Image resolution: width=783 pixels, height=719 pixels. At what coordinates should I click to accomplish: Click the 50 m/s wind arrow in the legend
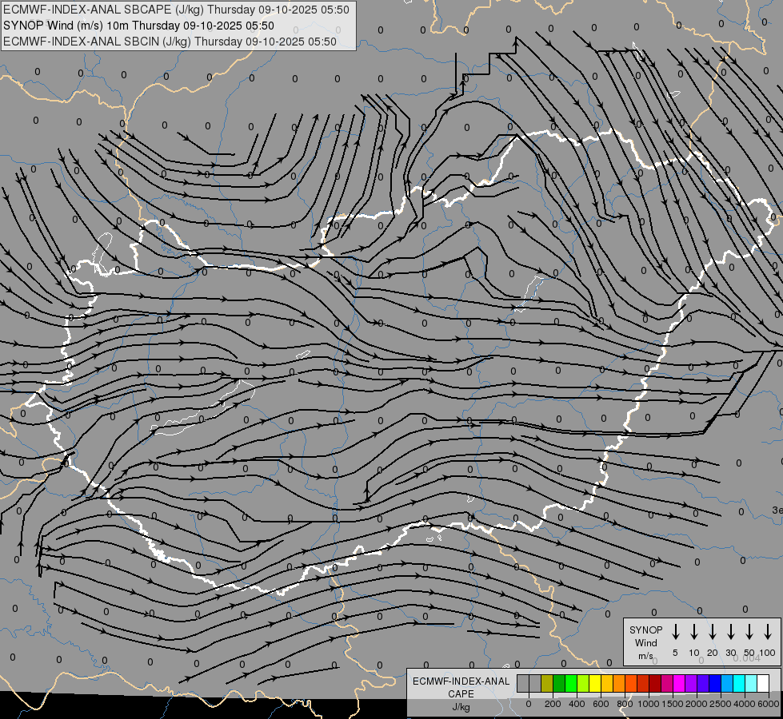pyautogui.click(x=749, y=632)
